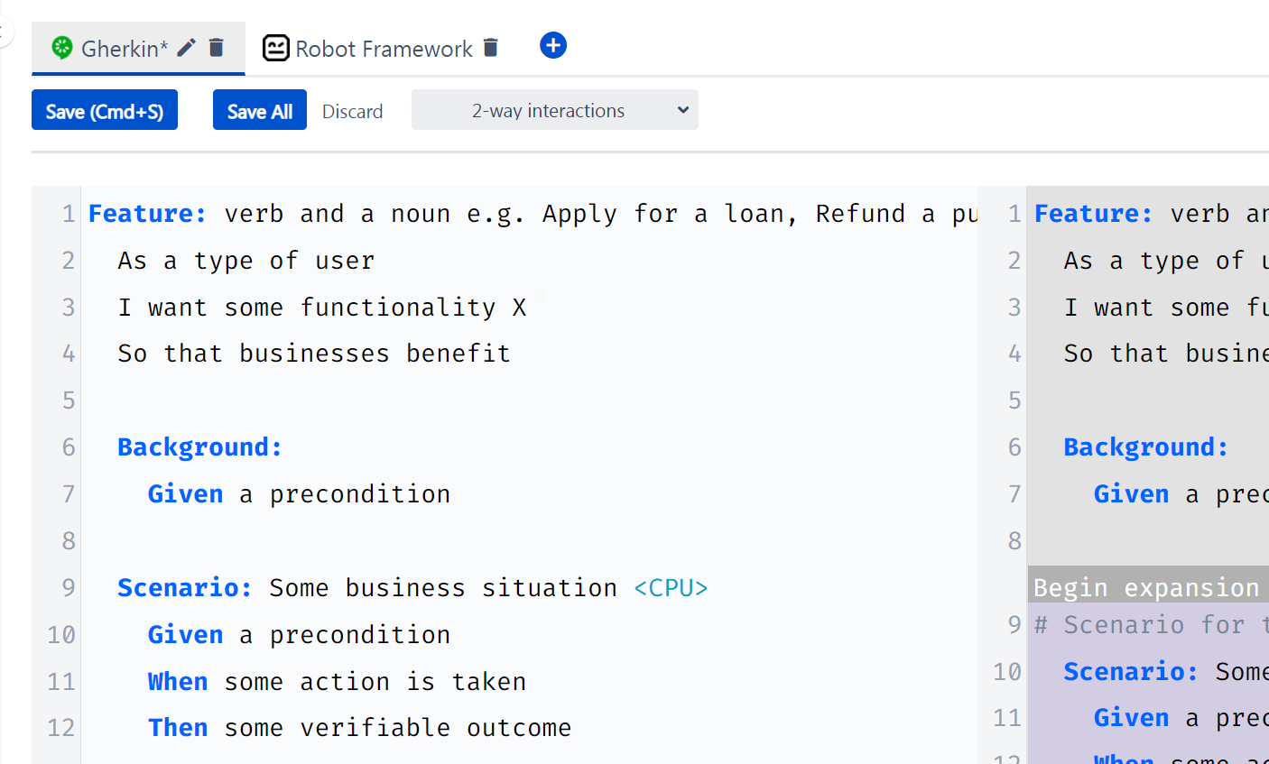Save the script with Save (Cmd+S)
The height and width of the screenshot is (764, 1269).
pos(105,110)
